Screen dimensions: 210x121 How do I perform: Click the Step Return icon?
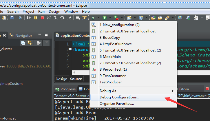coord(69,18)
